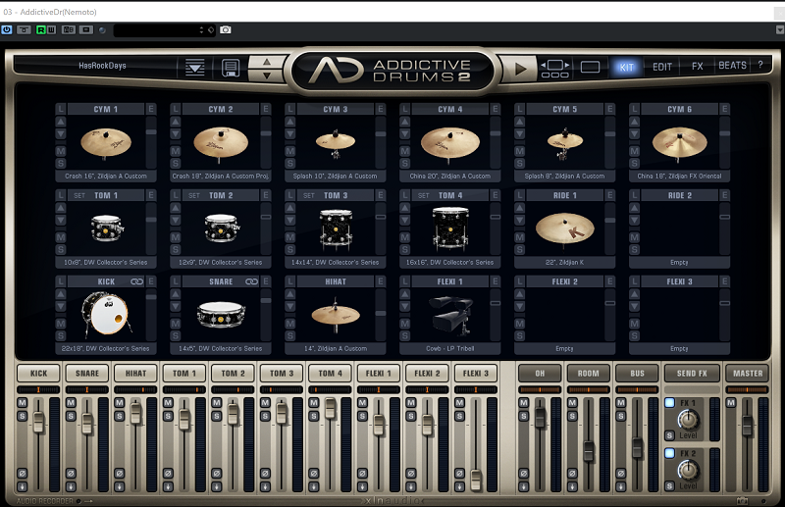Screen dimensions: 785x507
Task: Open the FX tab
Action: coord(697,66)
